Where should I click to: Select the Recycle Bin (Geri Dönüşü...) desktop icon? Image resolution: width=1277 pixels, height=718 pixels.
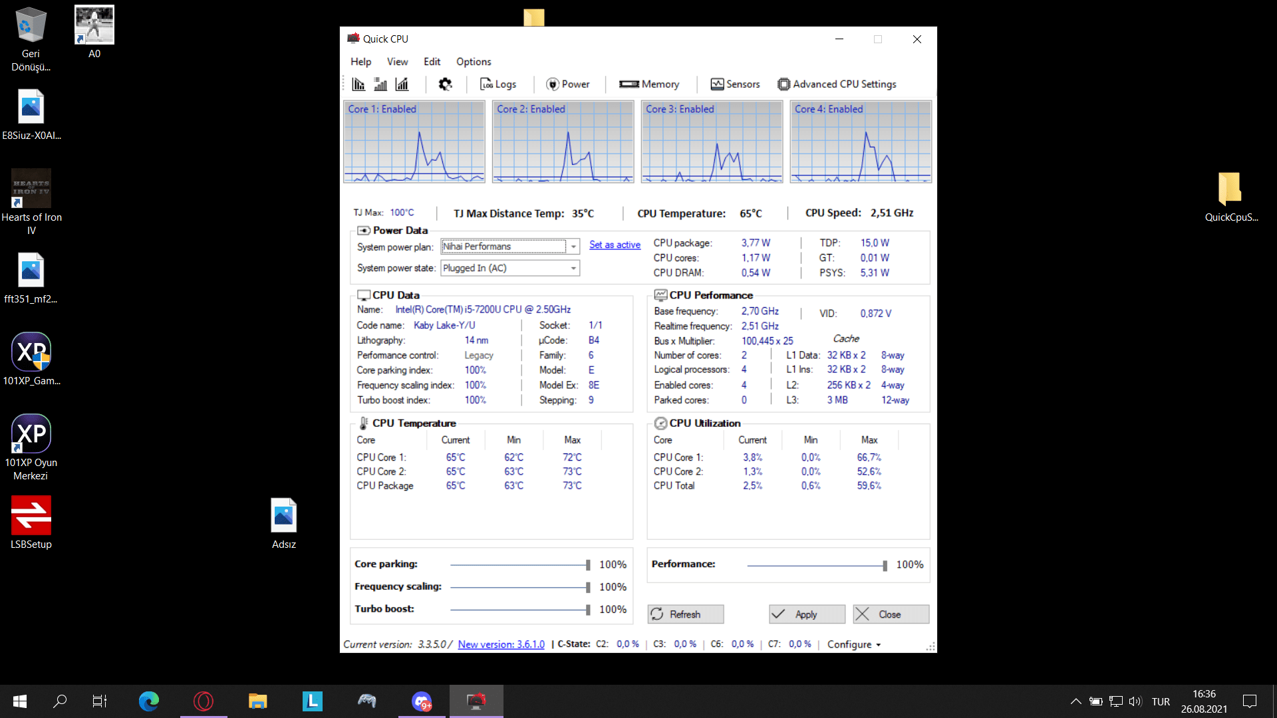point(31,39)
